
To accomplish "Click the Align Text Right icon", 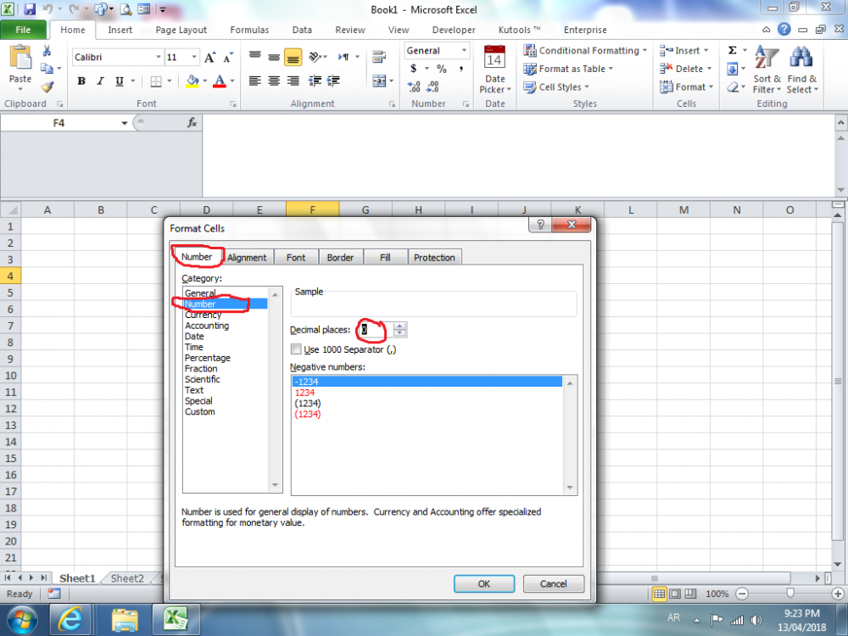I will pyautogui.click(x=293, y=81).
